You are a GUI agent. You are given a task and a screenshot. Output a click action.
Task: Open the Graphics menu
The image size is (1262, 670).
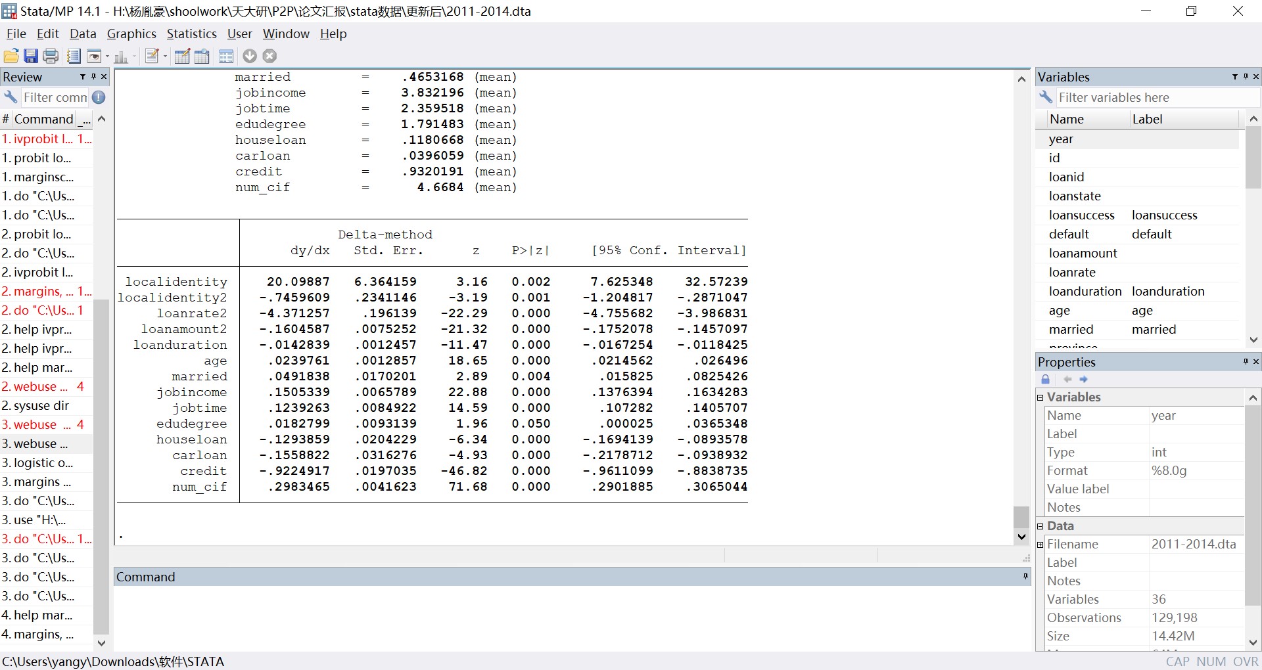click(x=131, y=33)
